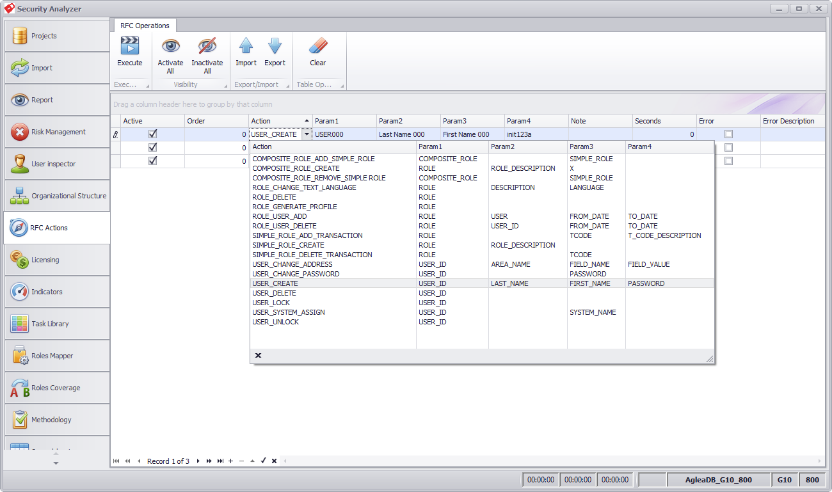Click the Clear eraser icon
The image size is (832, 492).
click(318, 46)
